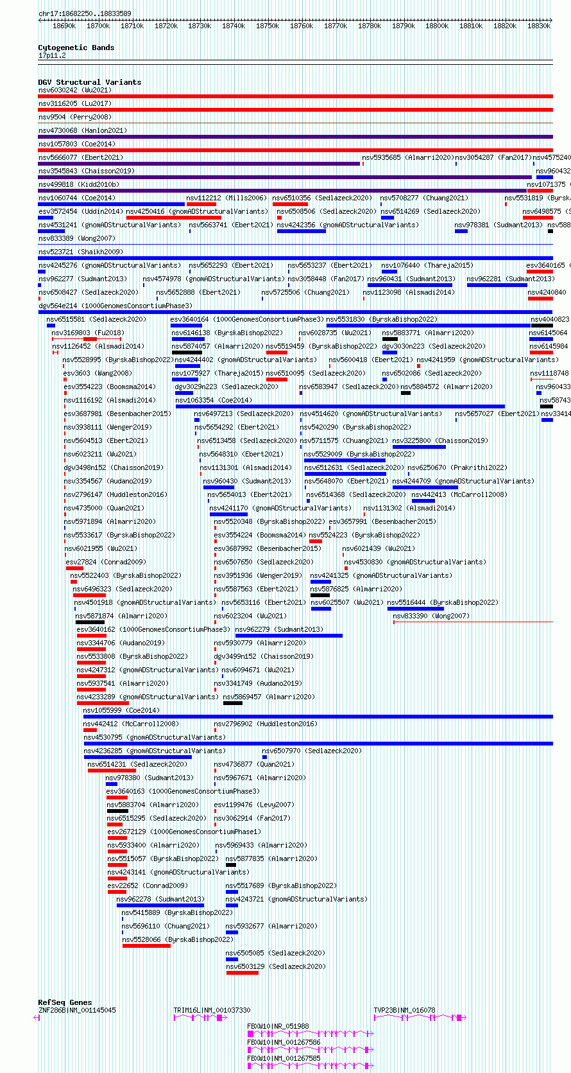Open nsv499818 (Kidd2010b) variant
This screenshot has width=571, height=1073.
[x=79, y=184]
